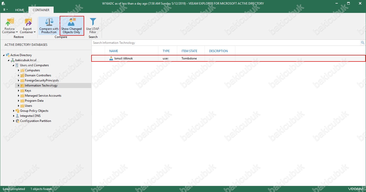Select Configuration Partition in the tree
Screen dimensions: 366x192
pos(36,121)
